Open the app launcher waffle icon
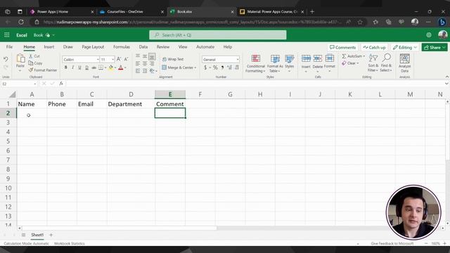Viewport: 450px width, 253px height. coord(7,35)
